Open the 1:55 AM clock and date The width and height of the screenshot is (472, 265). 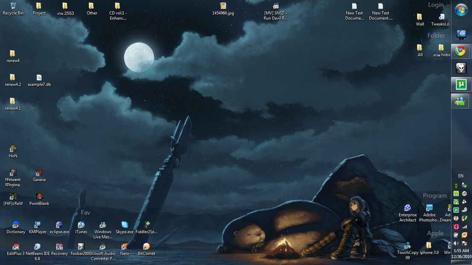(x=461, y=253)
